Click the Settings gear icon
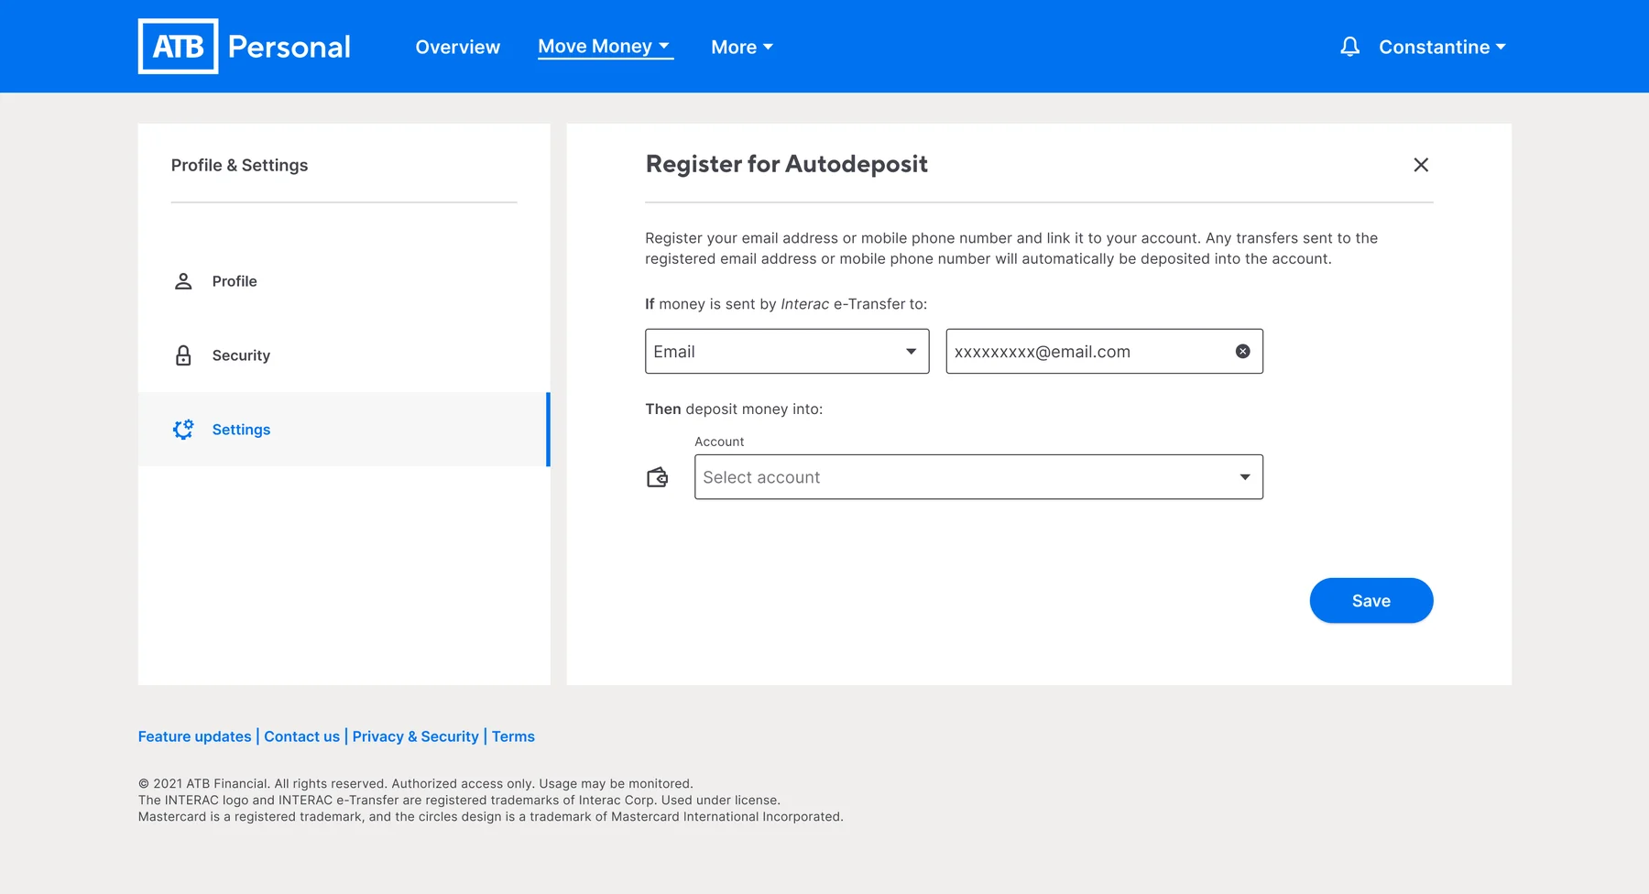 tap(183, 430)
